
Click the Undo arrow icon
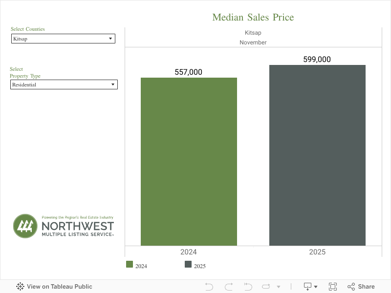209,287
